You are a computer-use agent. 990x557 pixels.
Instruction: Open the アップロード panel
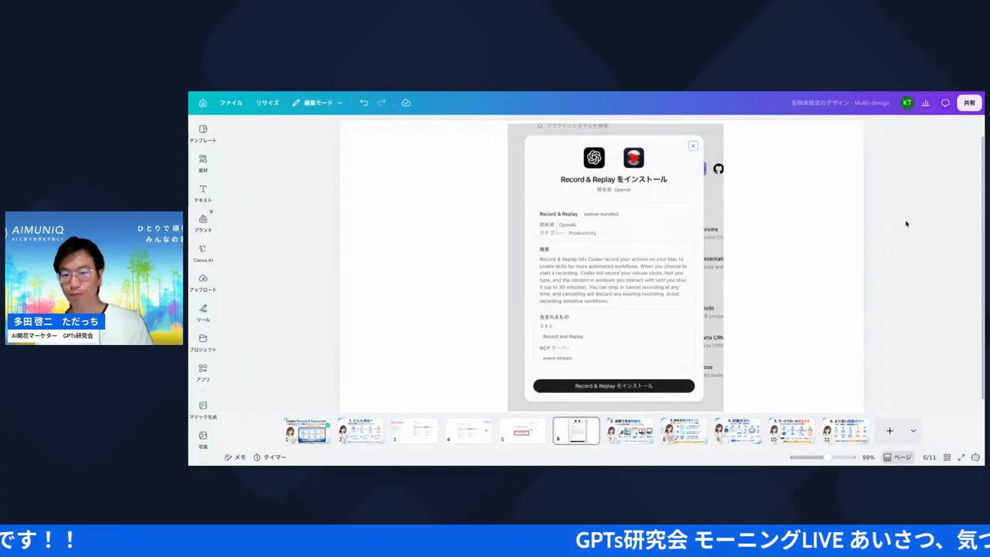(203, 283)
